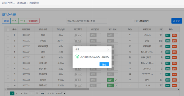Image resolution: width=184 pixels, height=96 pixels.
Task: Click the horizontal scrollbar right arrow
Action: (178, 89)
